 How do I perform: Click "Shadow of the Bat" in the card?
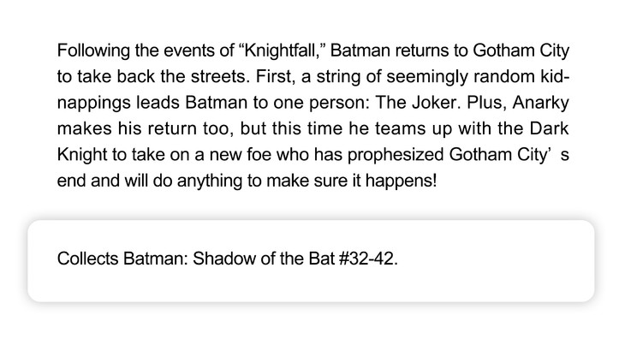(266, 259)
